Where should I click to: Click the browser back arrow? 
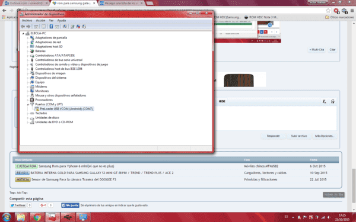(4, 11)
